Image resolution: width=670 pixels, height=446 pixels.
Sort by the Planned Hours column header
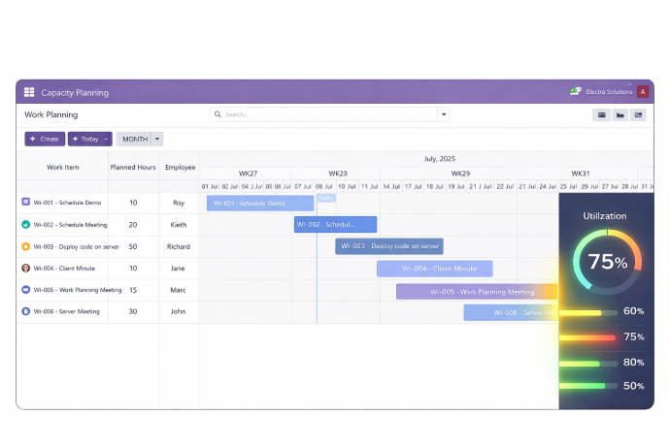pyautogui.click(x=133, y=167)
